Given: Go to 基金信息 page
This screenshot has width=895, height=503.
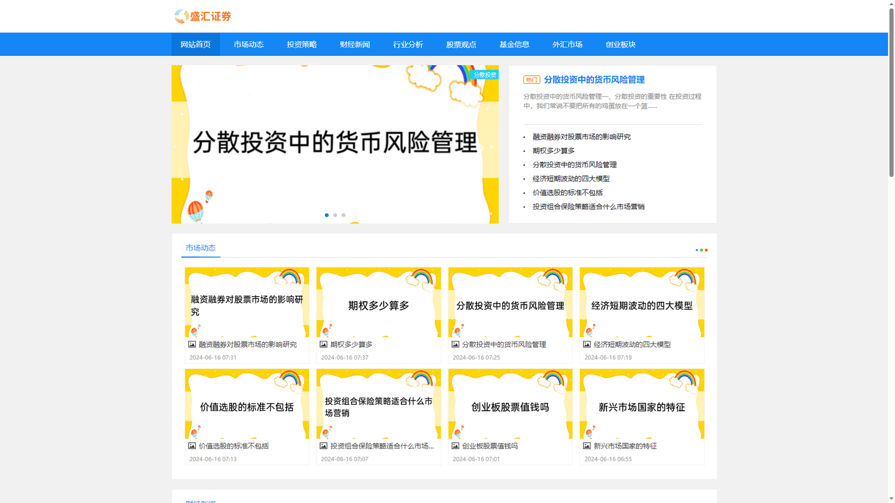Looking at the screenshot, I should point(514,45).
